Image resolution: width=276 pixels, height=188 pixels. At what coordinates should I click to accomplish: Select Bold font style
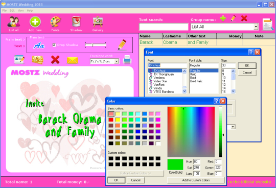(x=193, y=78)
